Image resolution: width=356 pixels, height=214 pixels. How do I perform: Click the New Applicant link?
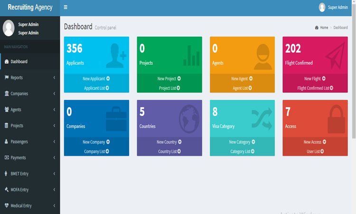click(96, 78)
